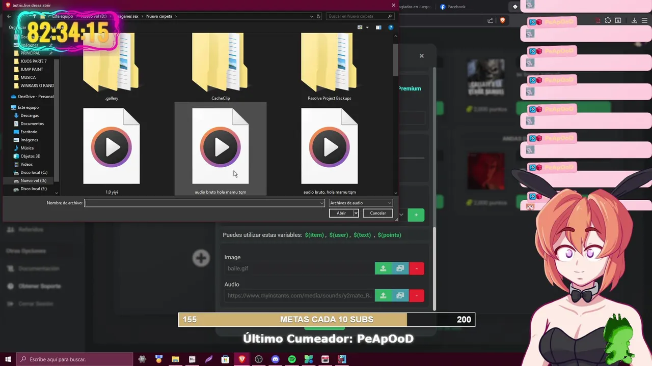Screen dimensions: 652x366
Task: Click the $(text) variable link
Action: (x=362, y=235)
